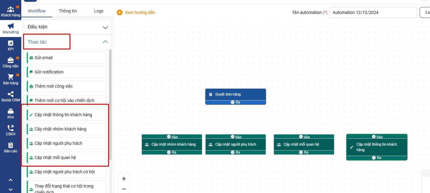Zoom in canvas with plus button
Viewport: 430px width, 193px height.
124,179
